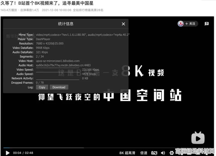Click the Segments 2 / 34 value

pos(40,57)
